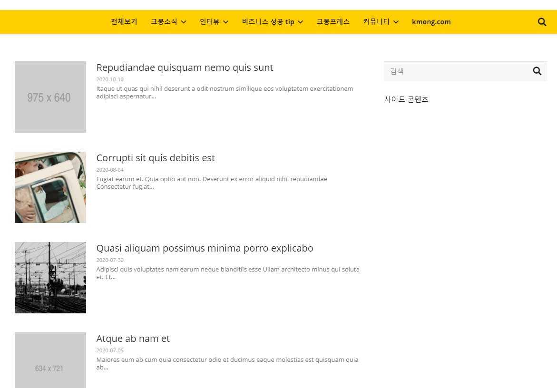Open post 'Corrupti sit quis debitis est'

[156, 157]
